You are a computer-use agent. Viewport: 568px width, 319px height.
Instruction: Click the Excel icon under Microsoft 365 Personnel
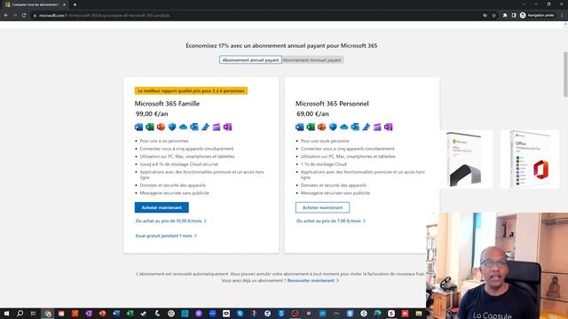(311, 127)
